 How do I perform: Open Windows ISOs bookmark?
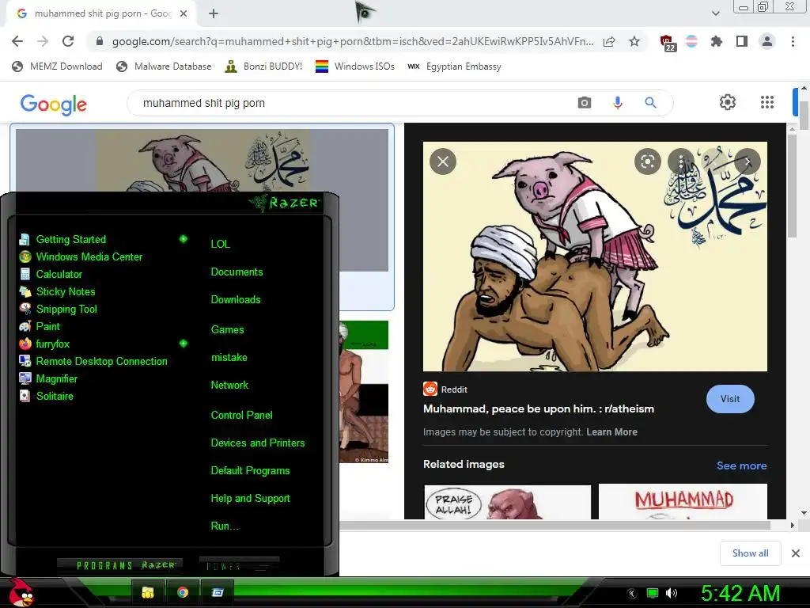click(355, 66)
